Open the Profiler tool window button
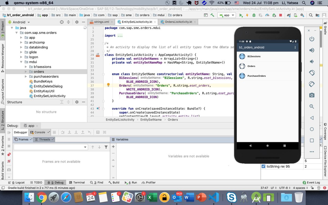328x205 pixels. 148,183
